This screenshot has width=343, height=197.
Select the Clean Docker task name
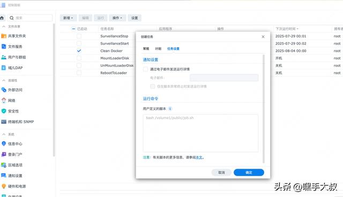[x=111, y=51]
